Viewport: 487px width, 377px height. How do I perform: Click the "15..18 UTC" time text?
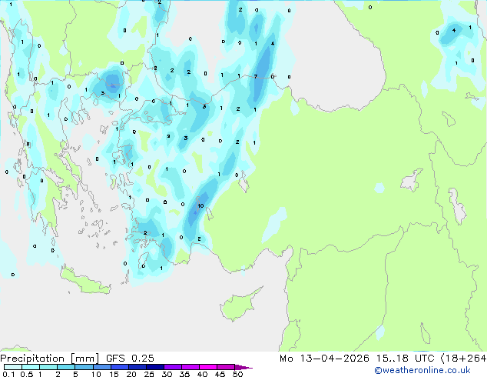coord(405,359)
